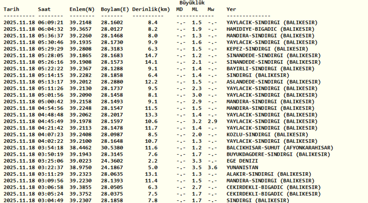This screenshot has width=368, height=203.
Task: Click ML value 3.5
Action: (197, 167)
